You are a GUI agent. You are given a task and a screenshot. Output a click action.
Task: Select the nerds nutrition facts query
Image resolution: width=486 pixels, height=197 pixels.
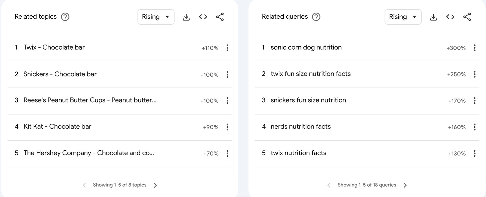pyautogui.click(x=300, y=127)
